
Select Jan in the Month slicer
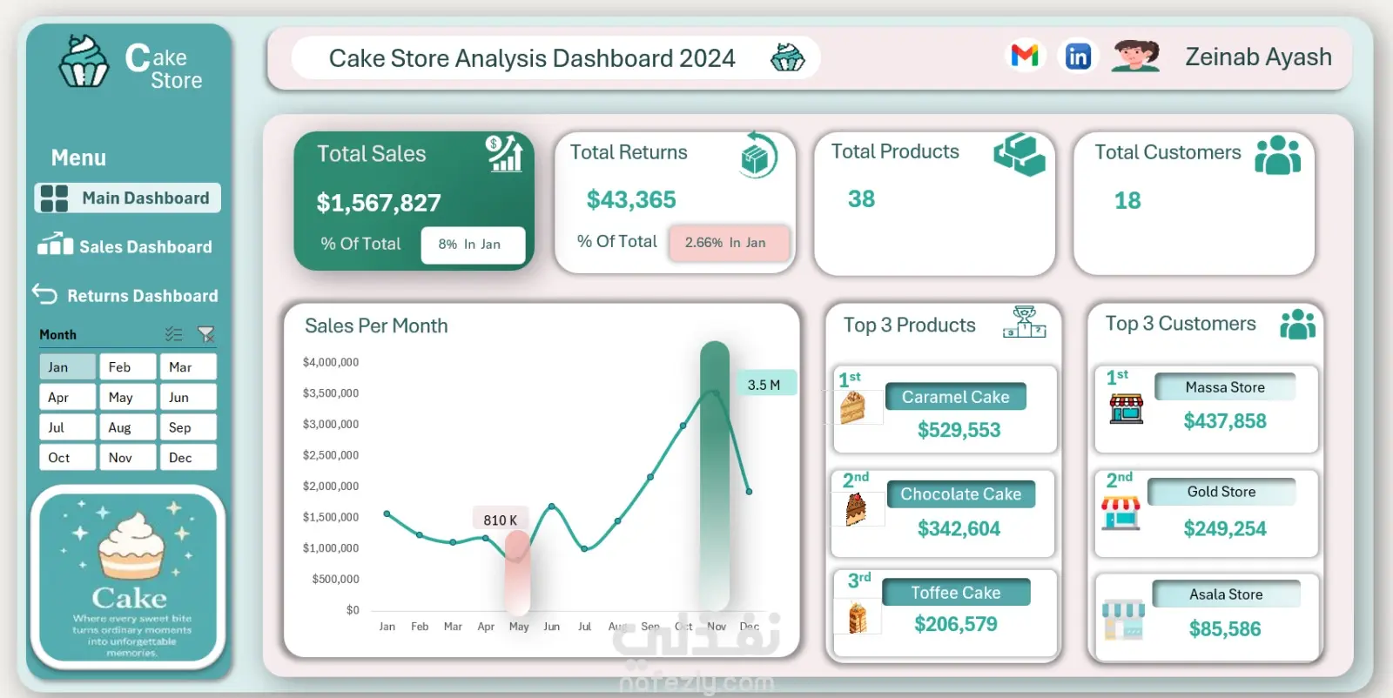click(x=67, y=366)
